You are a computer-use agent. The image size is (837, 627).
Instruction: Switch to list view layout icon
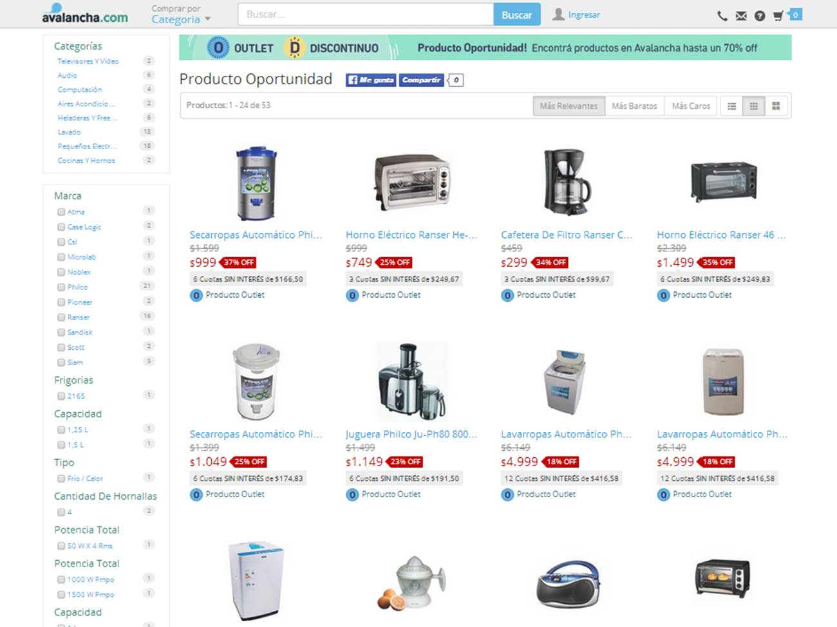[731, 106]
